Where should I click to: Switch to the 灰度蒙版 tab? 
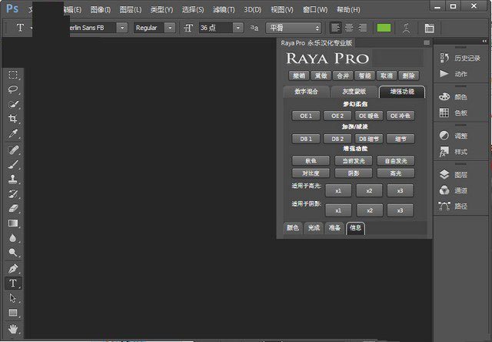tap(354, 92)
